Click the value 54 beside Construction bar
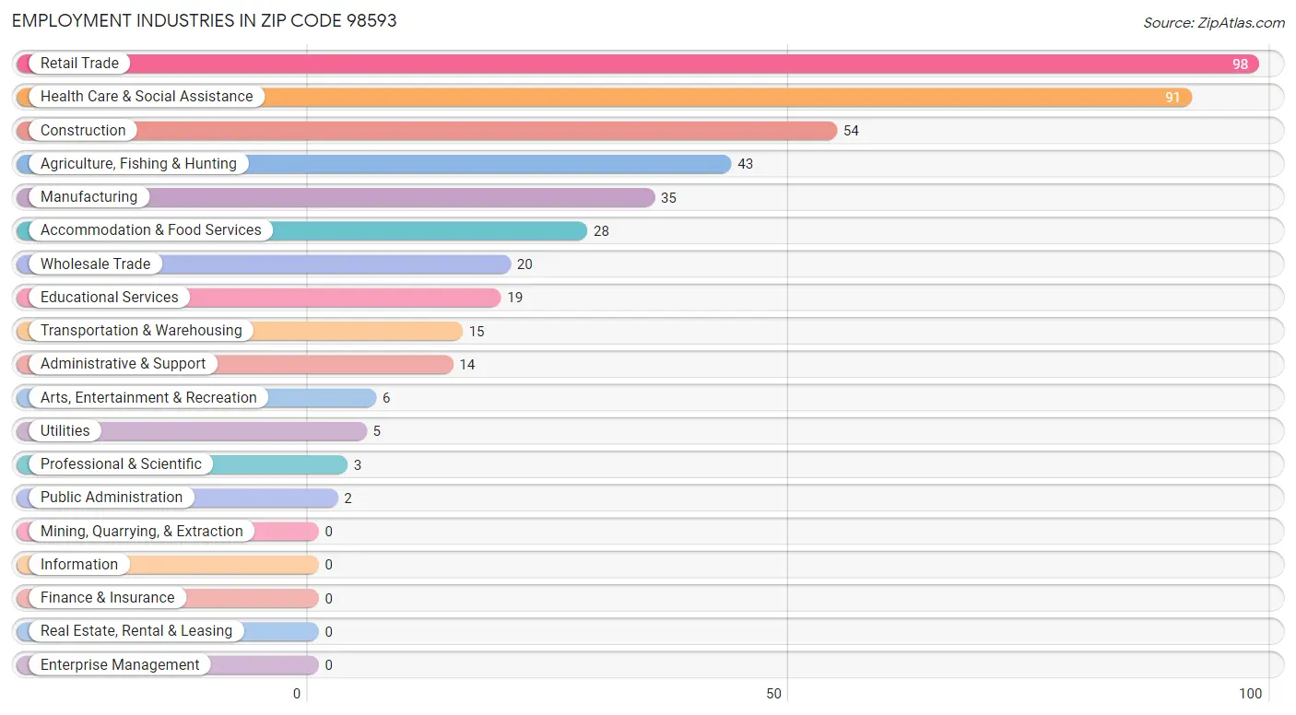1296x715 pixels. 851,131
